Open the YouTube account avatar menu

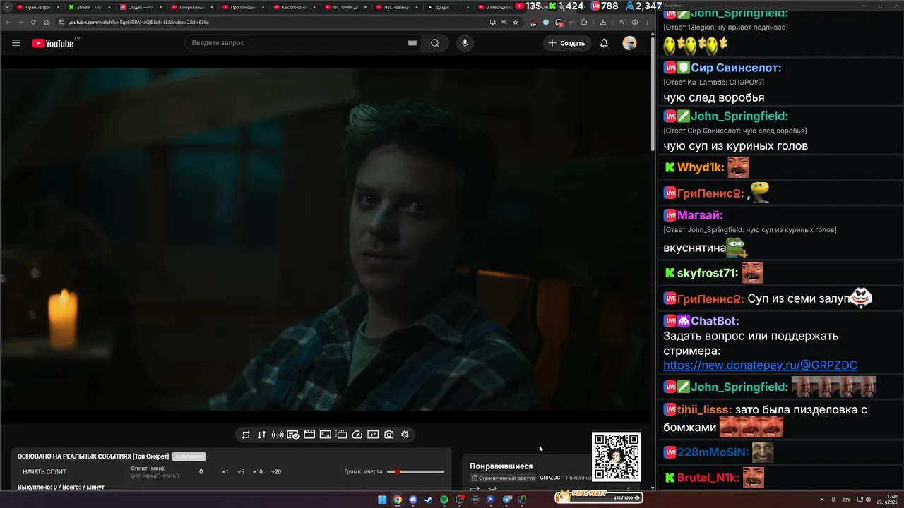[629, 43]
